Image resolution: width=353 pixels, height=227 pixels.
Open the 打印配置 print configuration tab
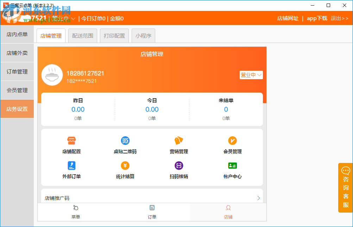click(114, 35)
